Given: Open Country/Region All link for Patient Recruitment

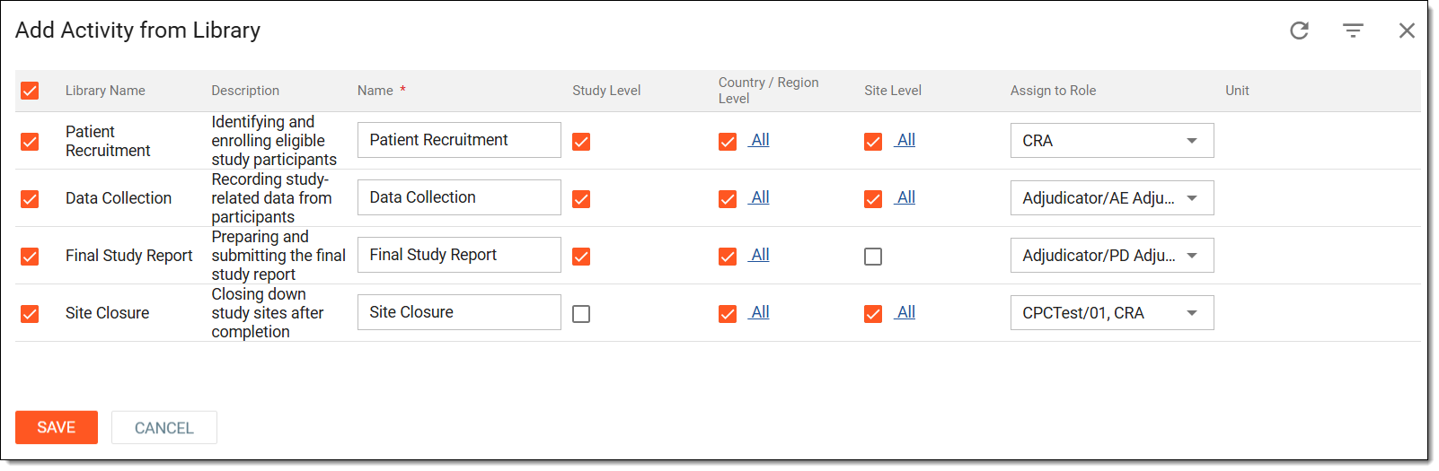Looking at the screenshot, I should coord(760,140).
